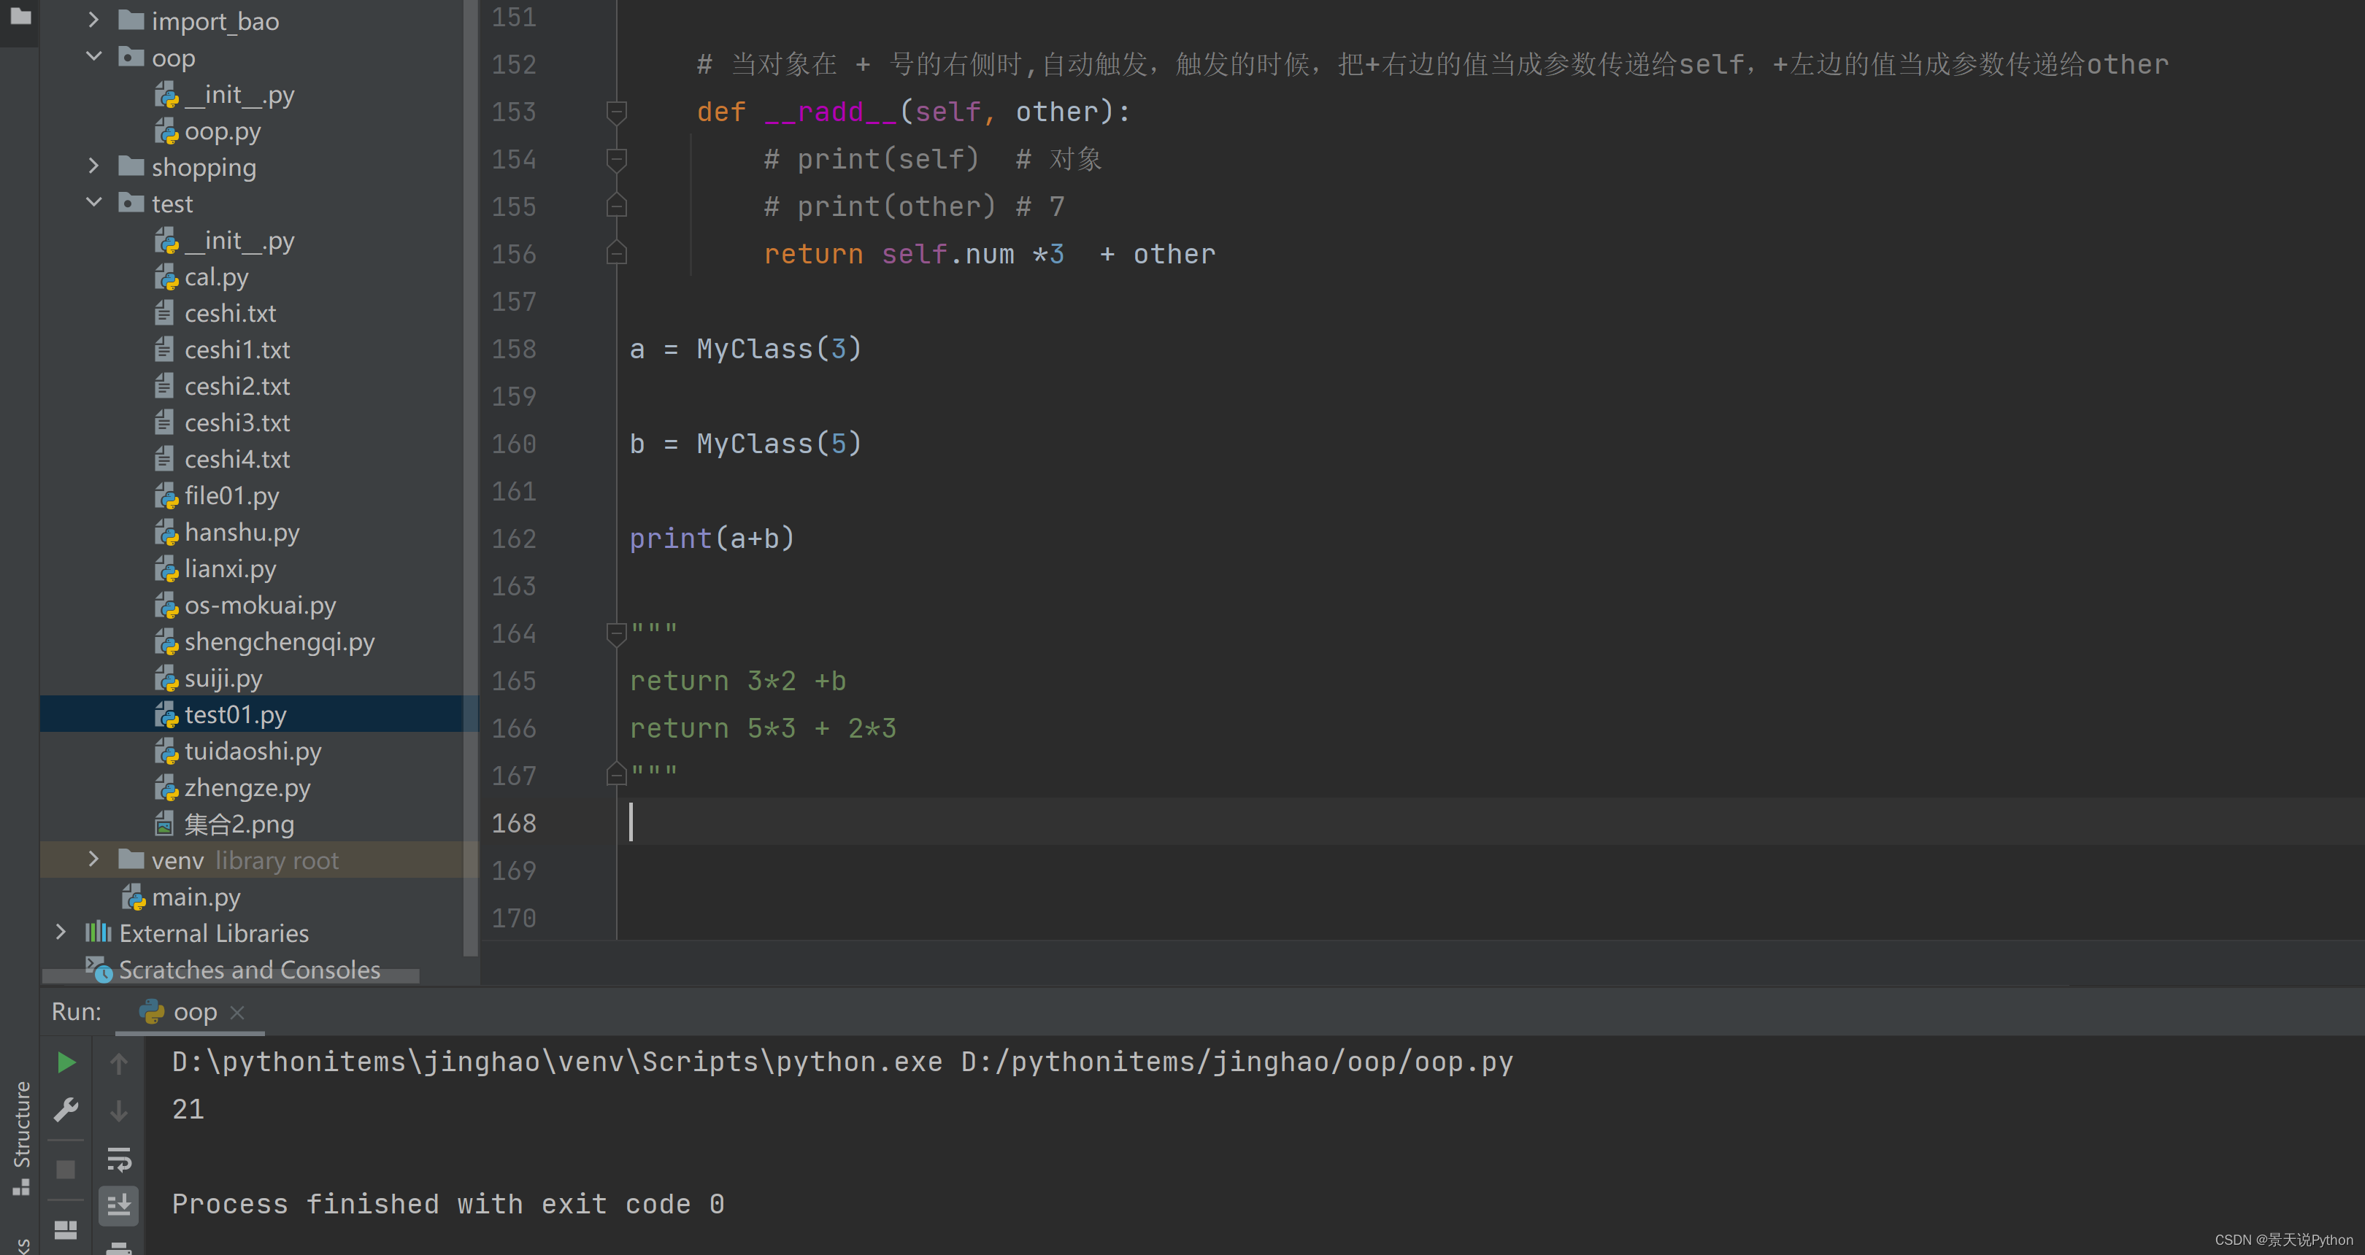The image size is (2365, 1255).
Task: Click on 'b = MyClass(5)' line
Action: tap(745, 444)
